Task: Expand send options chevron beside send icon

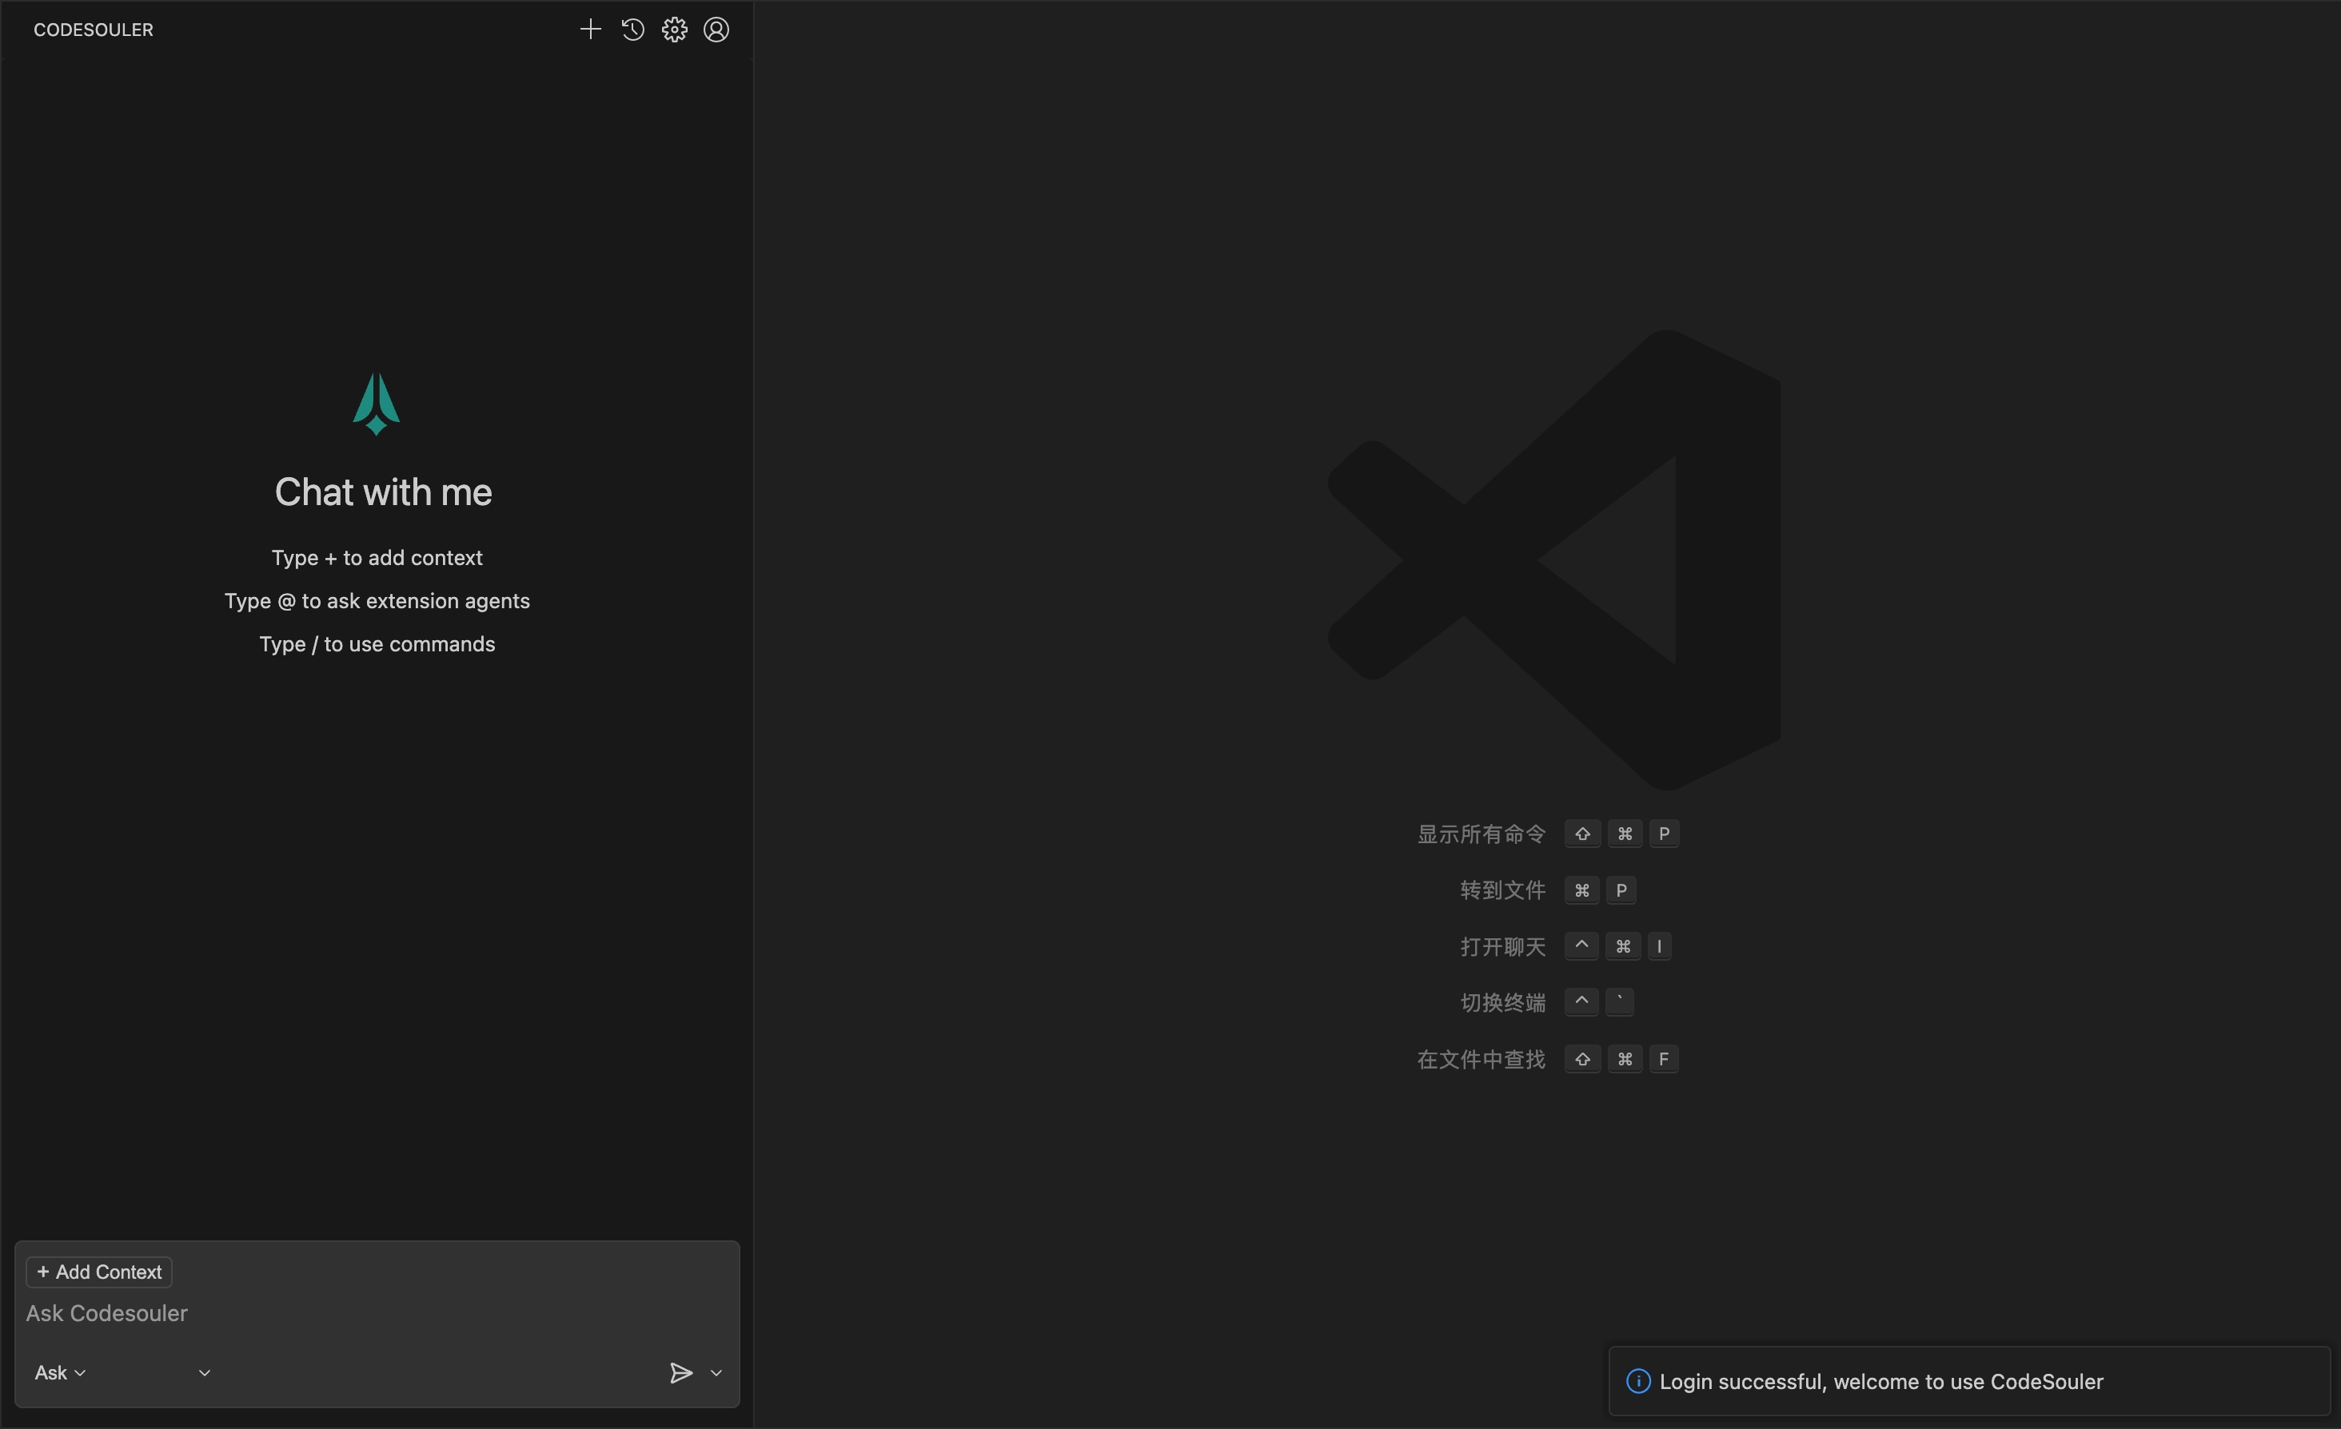Action: coord(716,1373)
